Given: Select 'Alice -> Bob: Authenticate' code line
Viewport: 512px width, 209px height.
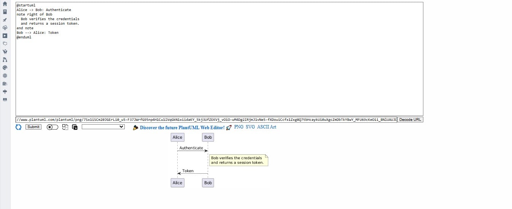Looking at the screenshot, I should (x=44, y=10).
